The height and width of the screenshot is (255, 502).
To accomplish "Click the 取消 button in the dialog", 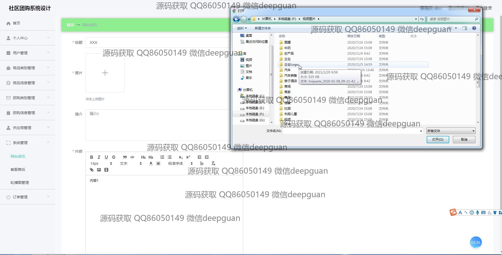I will (x=464, y=140).
